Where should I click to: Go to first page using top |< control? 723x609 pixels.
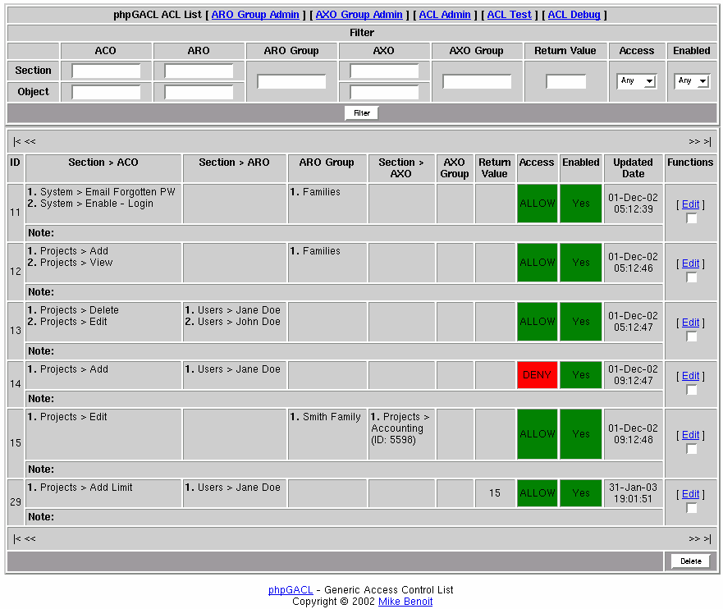click(x=16, y=141)
